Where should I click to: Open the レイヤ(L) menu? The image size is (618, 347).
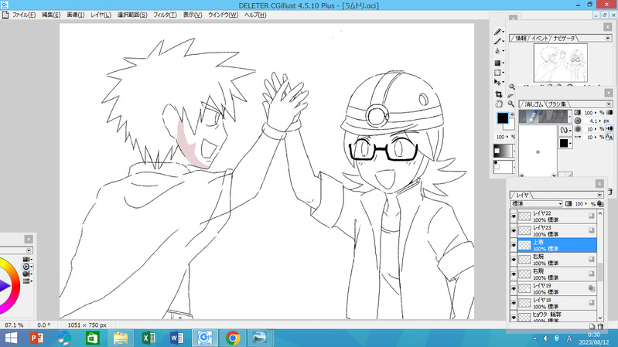point(101,15)
